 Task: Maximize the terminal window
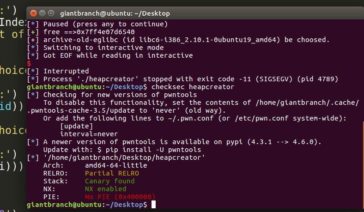51,13
